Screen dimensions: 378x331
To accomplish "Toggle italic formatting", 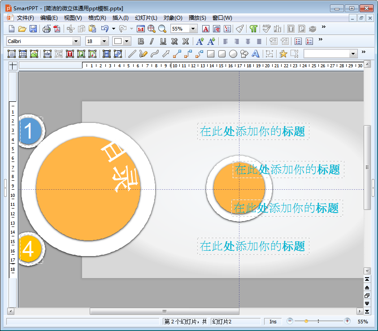I will click(152, 41).
